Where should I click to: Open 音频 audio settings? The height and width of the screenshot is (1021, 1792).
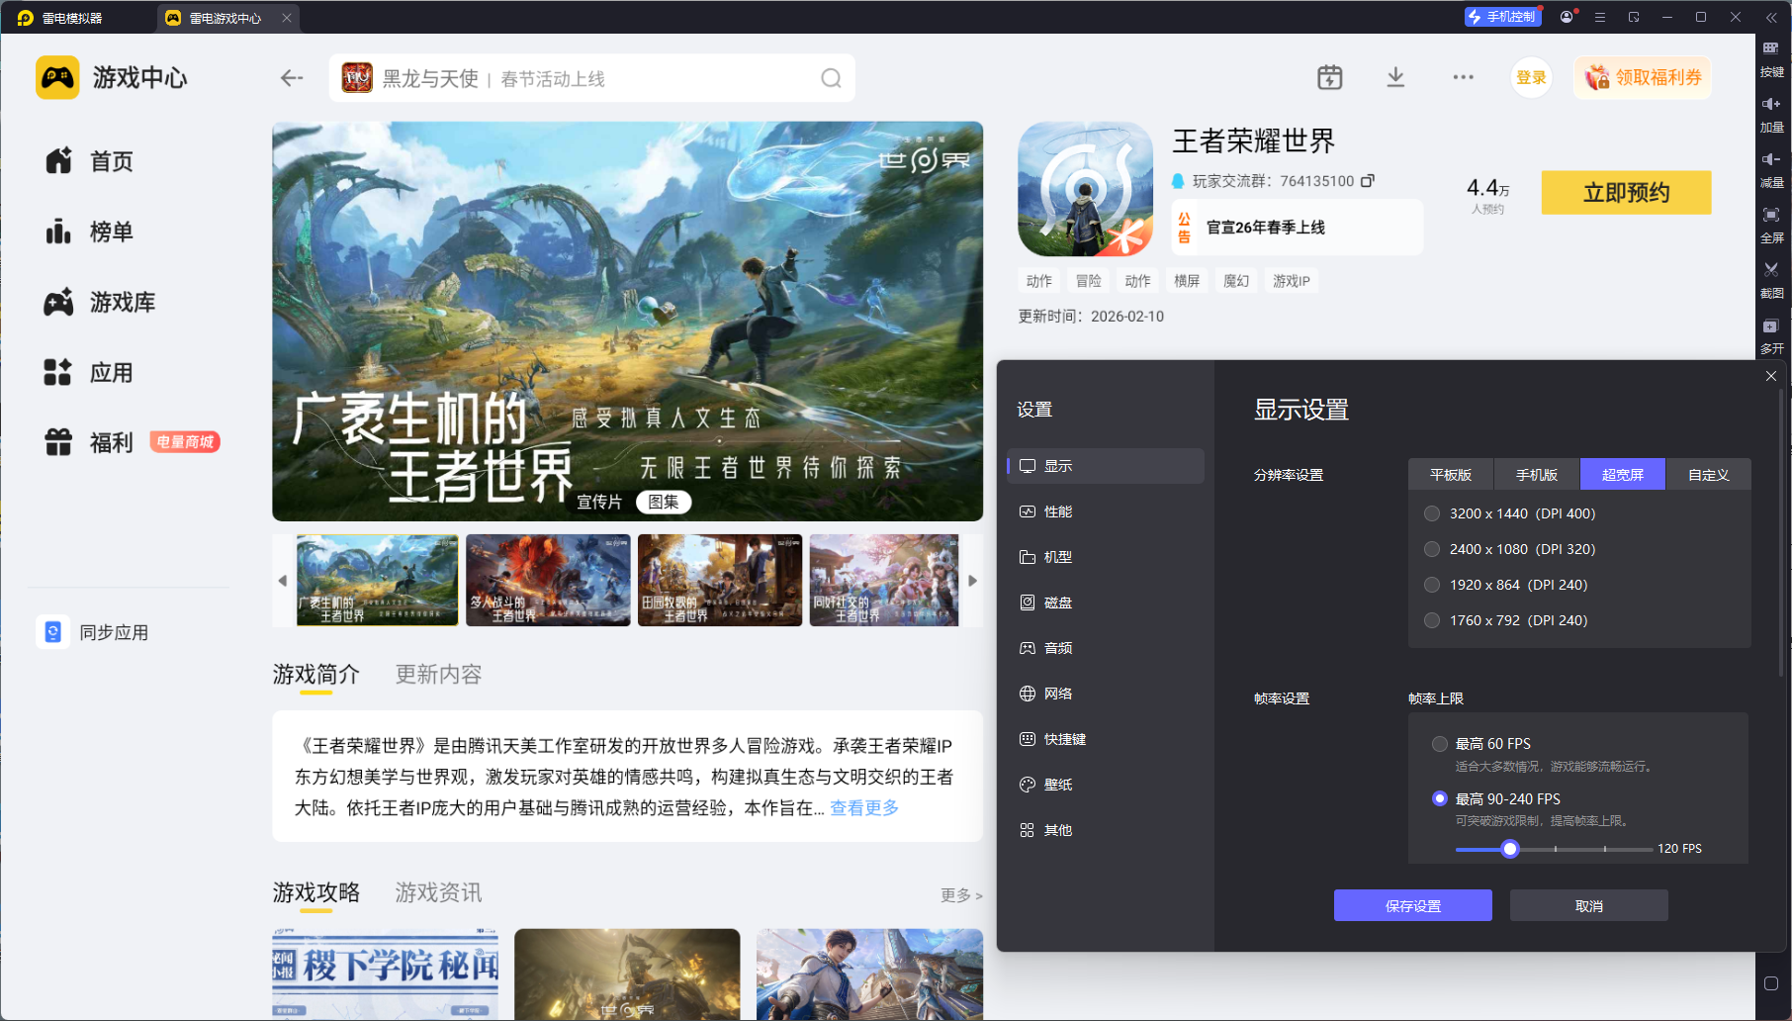[x=1106, y=648]
